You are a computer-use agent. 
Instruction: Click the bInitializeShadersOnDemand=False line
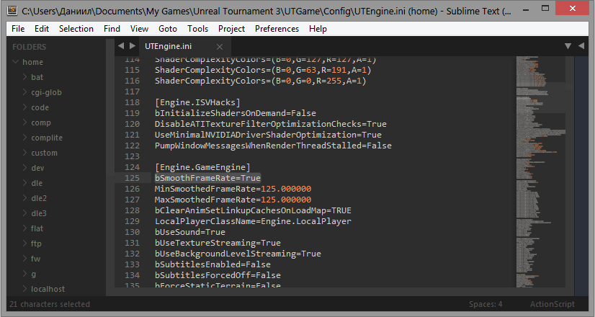coord(236,113)
